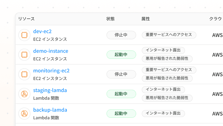Select demo-instance's インターネット露出 attribute tag

pyautogui.click(x=163, y=50)
